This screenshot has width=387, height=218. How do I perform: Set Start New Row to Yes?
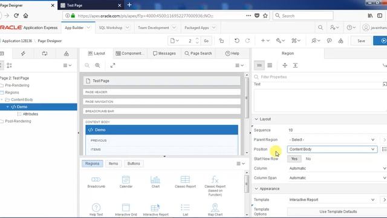tap(294, 159)
